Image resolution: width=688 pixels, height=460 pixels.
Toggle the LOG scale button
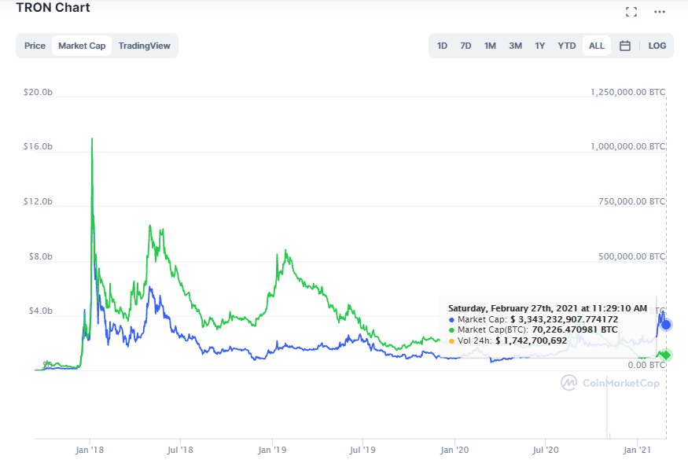click(657, 46)
